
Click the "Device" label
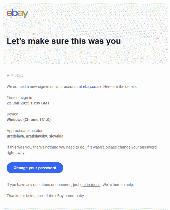click(12, 114)
